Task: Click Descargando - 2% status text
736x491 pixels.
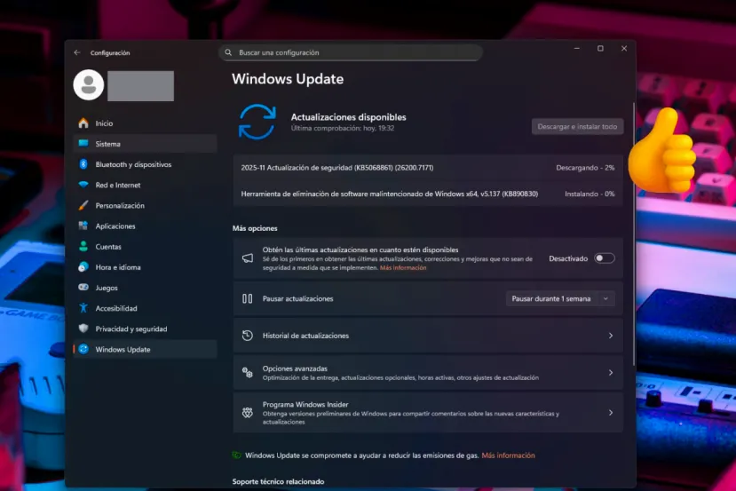Action: [x=585, y=168]
